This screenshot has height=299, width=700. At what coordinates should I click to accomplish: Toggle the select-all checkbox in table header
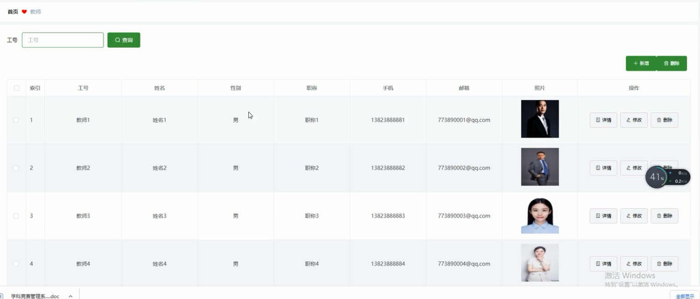[x=16, y=88]
